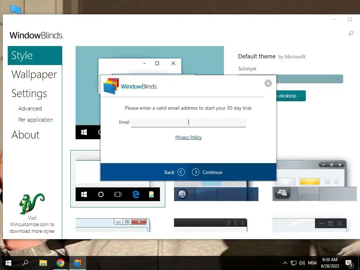Close the email trial dialog
Image resolution: width=360 pixels, height=270 pixels.
[x=268, y=83]
